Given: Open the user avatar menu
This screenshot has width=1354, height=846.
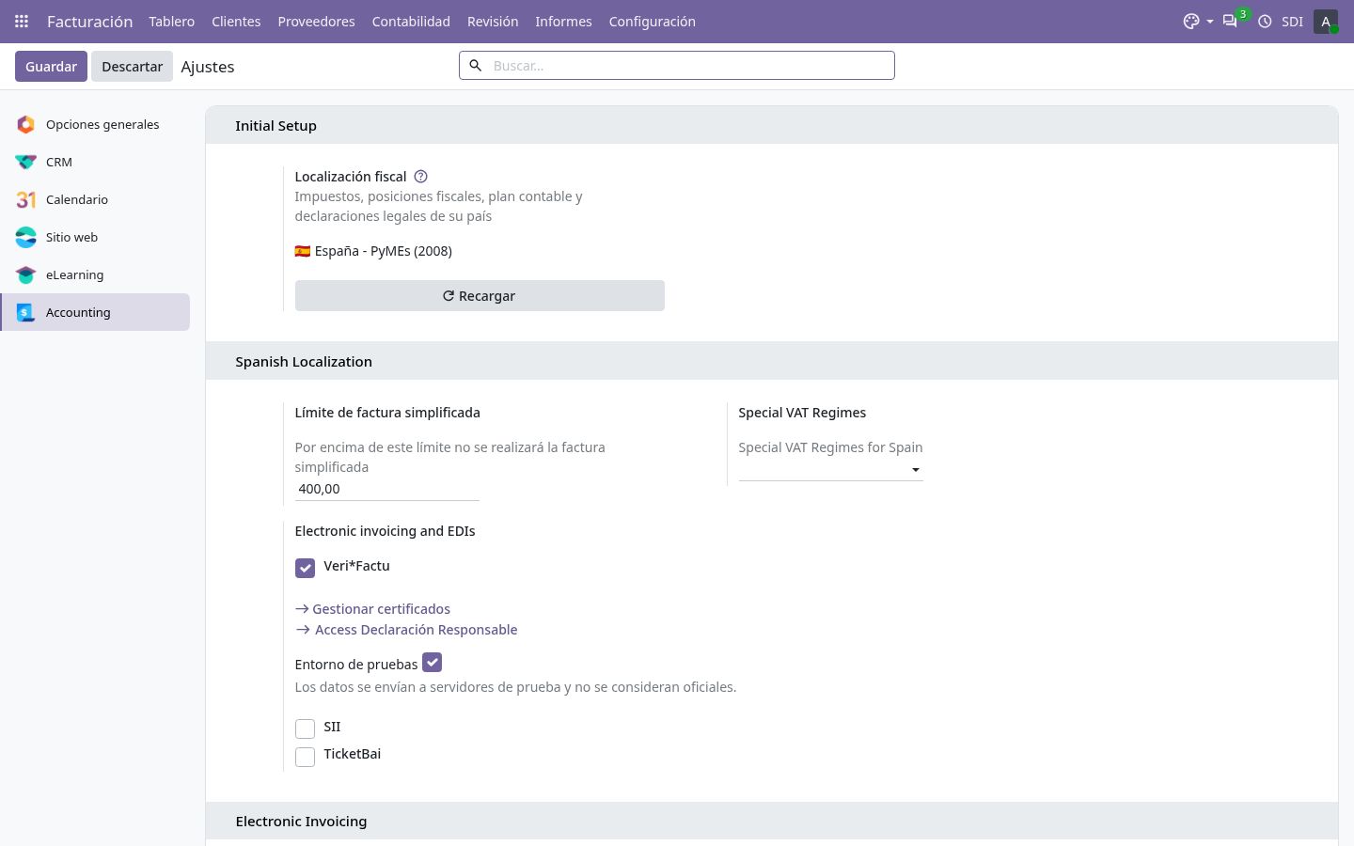Looking at the screenshot, I should 1326,21.
